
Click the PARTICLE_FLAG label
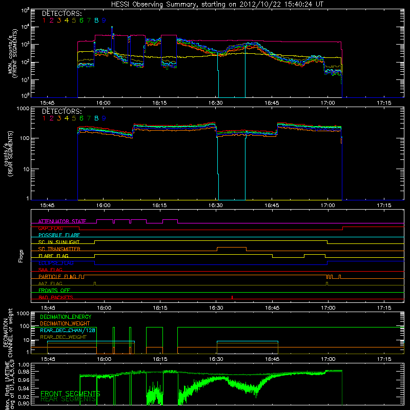pyautogui.click(x=57, y=277)
